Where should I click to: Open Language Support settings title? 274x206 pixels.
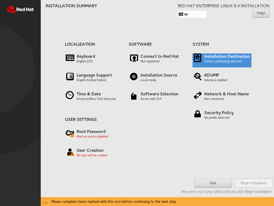pos(94,75)
